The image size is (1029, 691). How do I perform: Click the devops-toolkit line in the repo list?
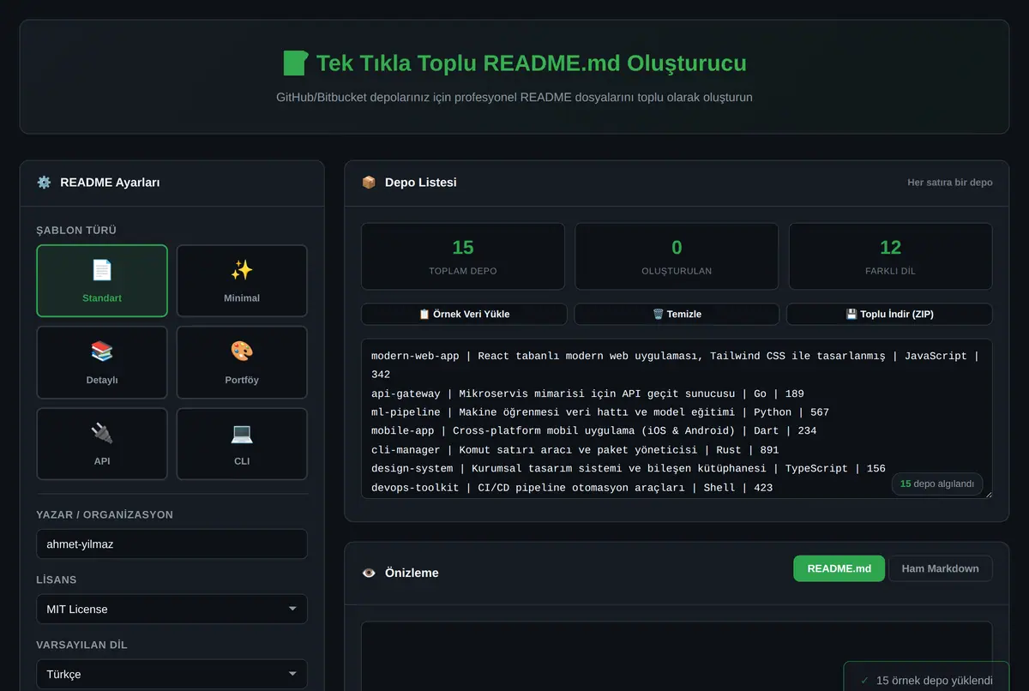click(572, 488)
